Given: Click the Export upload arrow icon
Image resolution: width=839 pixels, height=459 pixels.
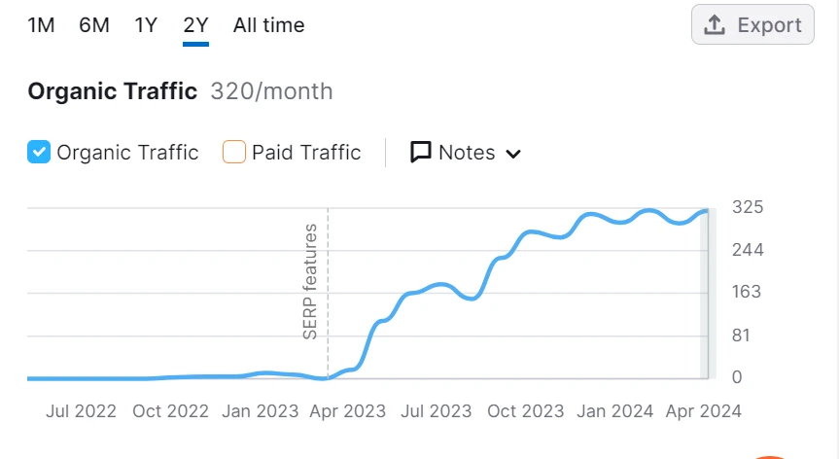Looking at the screenshot, I should [715, 24].
